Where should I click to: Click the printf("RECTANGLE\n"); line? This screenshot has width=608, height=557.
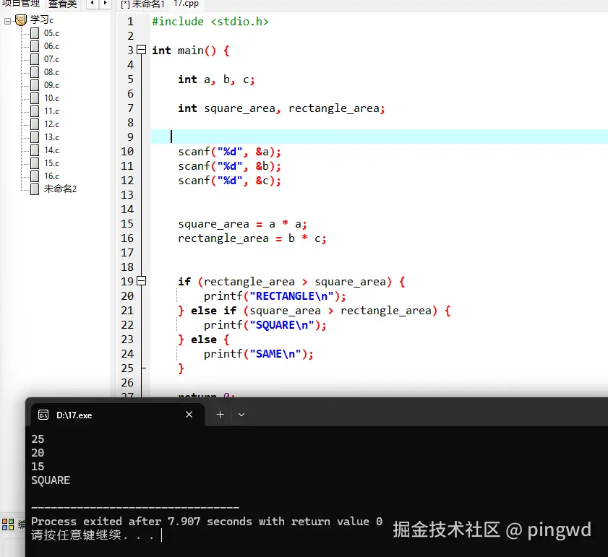pyautogui.click(x=275, y=296)
